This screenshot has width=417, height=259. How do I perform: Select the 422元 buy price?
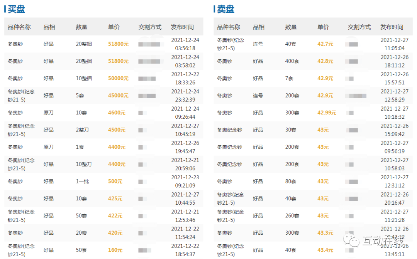pyautogui.click(x=115, y=216)
